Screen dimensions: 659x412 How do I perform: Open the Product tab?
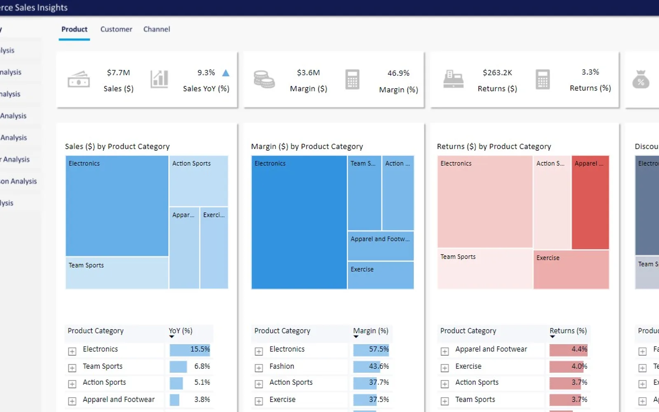pyautogui.click(x=74, y=29)
